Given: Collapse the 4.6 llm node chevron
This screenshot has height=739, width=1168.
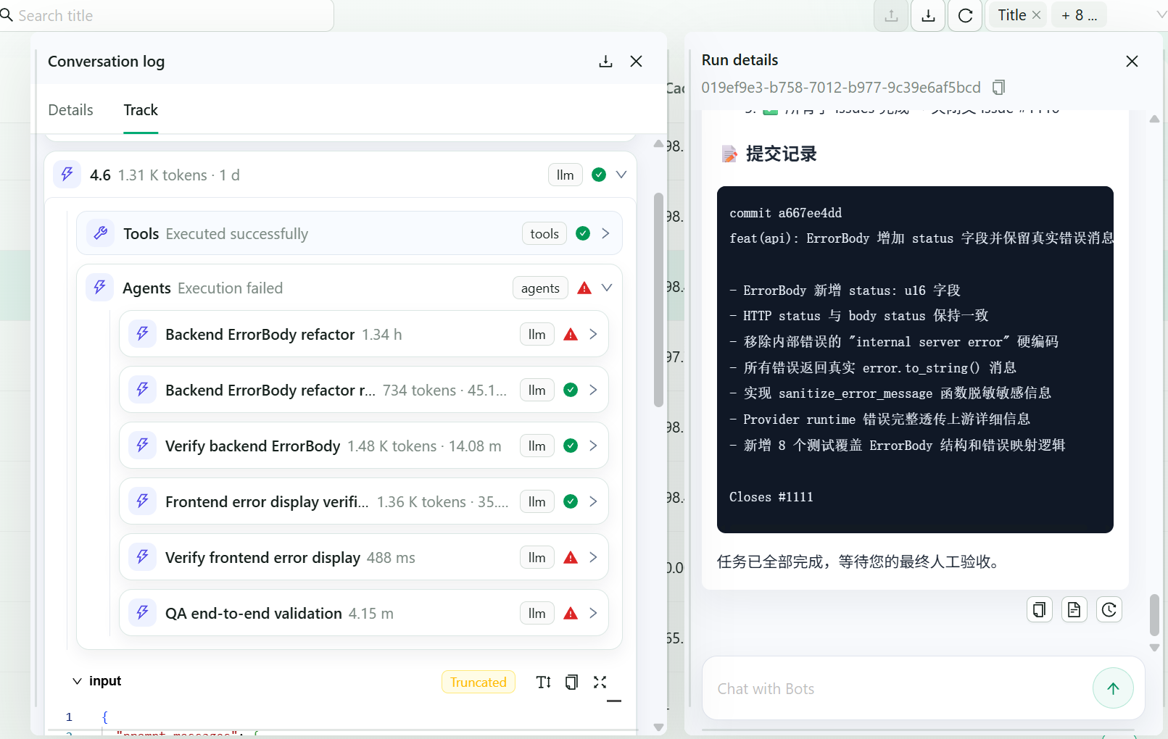Looking at the screenshot, I should [621, 175].
